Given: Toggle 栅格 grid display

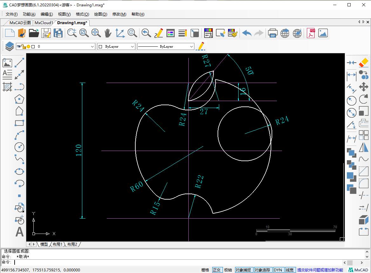Looking at the screenshot, I should 205,270.
